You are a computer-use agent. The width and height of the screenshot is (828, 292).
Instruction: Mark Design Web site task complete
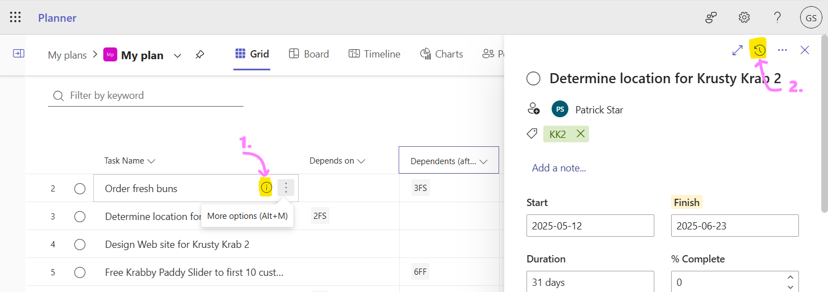[x=80, y=245]
